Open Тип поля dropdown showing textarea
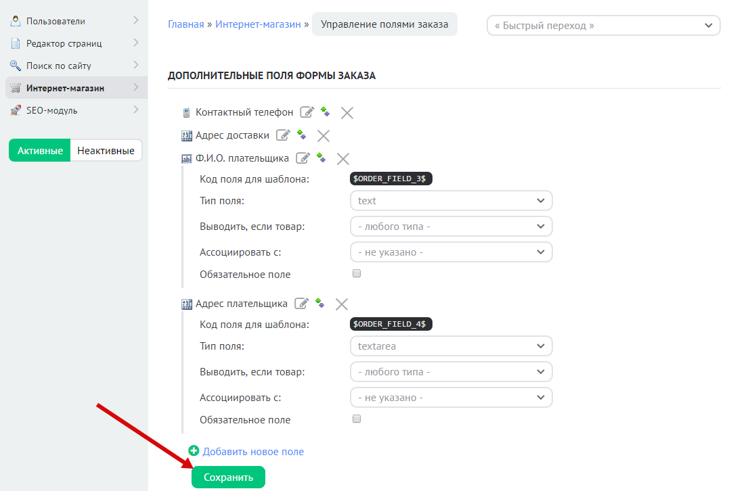 point(451,346)
